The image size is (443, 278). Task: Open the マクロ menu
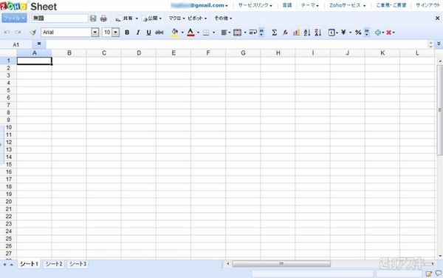tap(177, 18)
